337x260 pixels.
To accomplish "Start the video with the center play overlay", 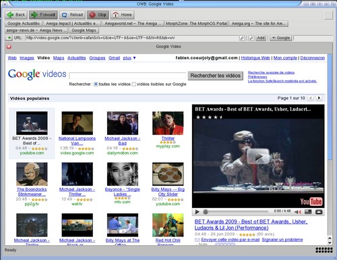I will click(258, 156).
